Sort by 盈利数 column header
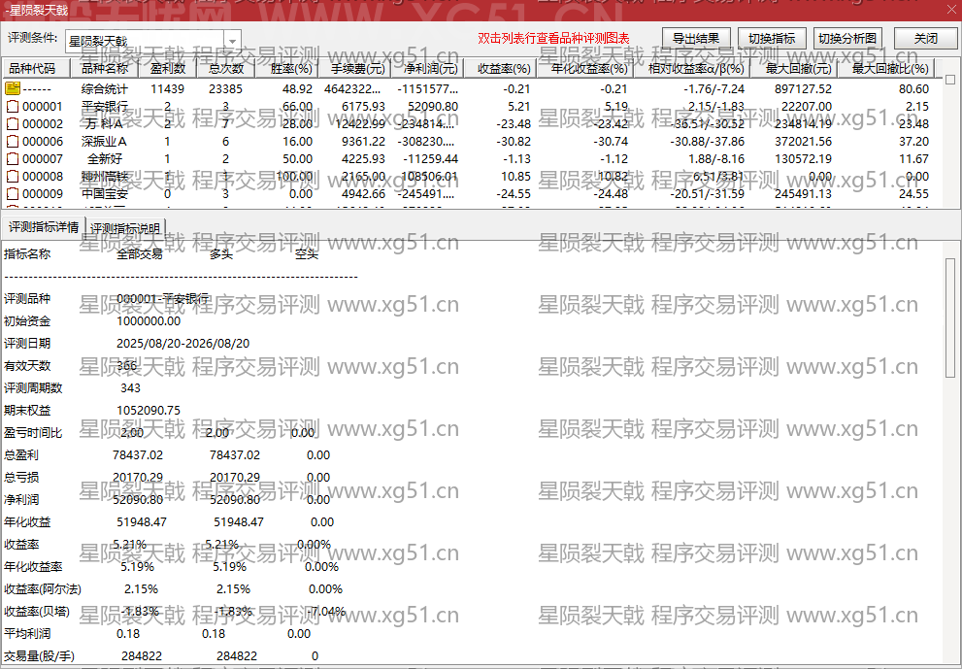The height and width of the screenshot is (669, 962). (x=168, y=68)
